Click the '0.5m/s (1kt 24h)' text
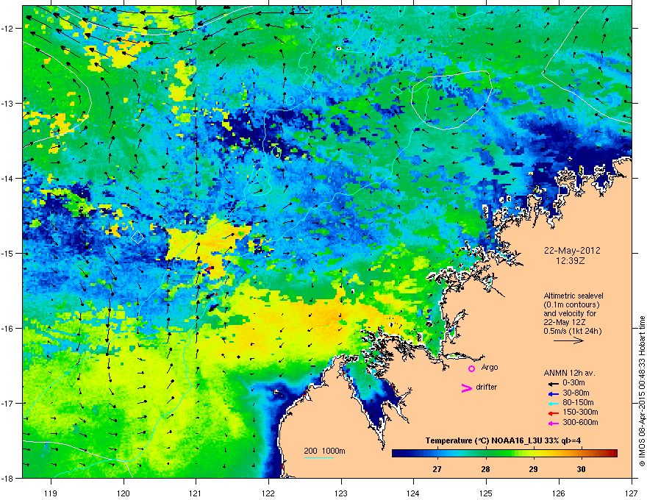The width and height of the screenshot is (647, 500). (x=572, y=332)
